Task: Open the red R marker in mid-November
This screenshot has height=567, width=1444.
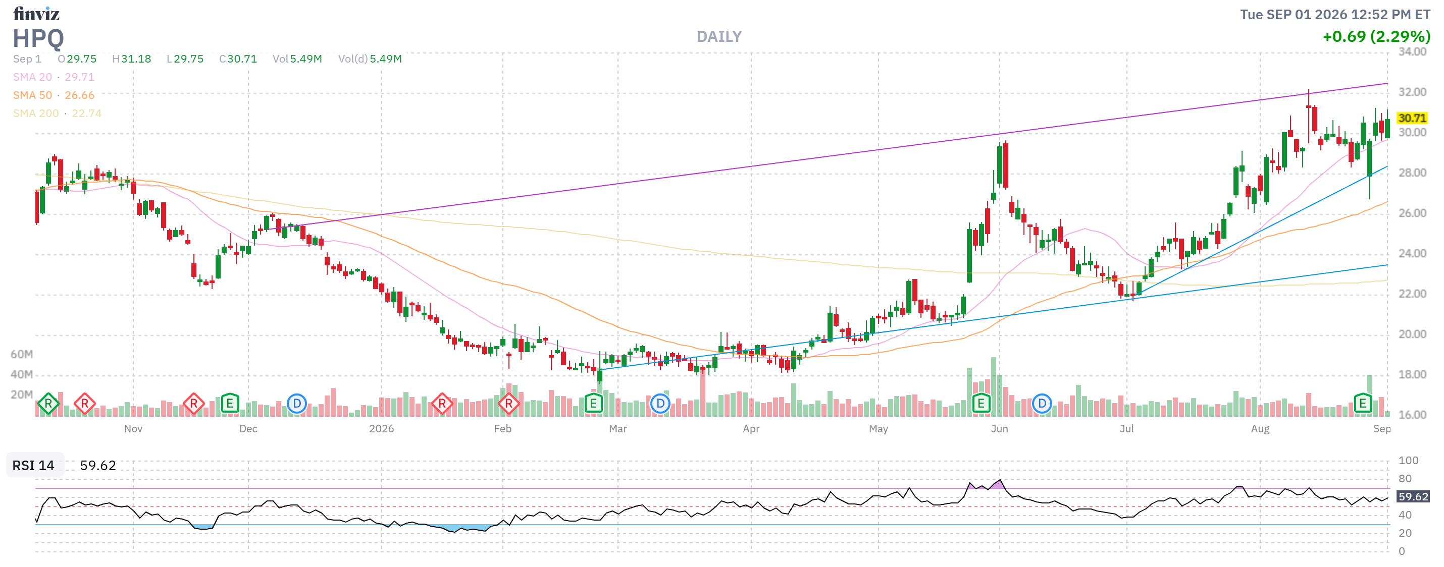Action: [193, 404]
